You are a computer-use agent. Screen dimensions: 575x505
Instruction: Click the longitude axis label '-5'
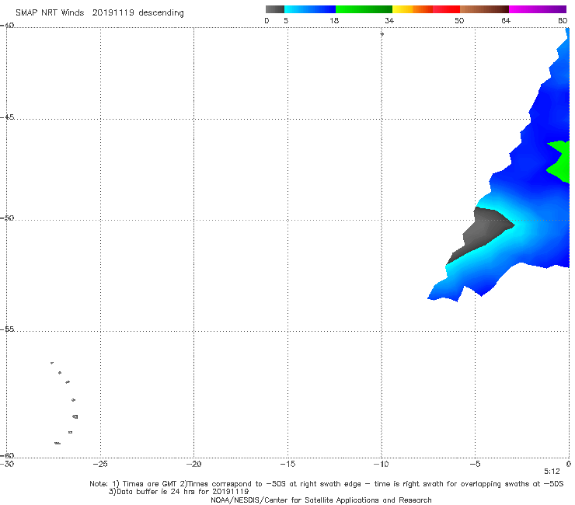coord(475,464)
